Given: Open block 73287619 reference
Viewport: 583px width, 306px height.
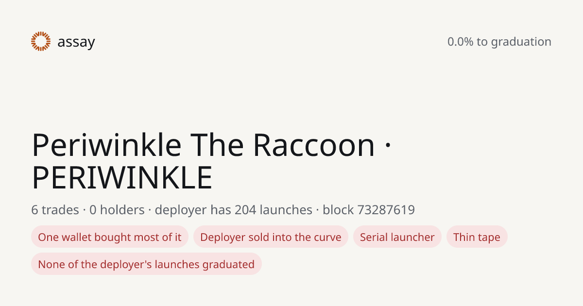Looking at the screenshot, I should pyautogui.click(x=369, y=210).
